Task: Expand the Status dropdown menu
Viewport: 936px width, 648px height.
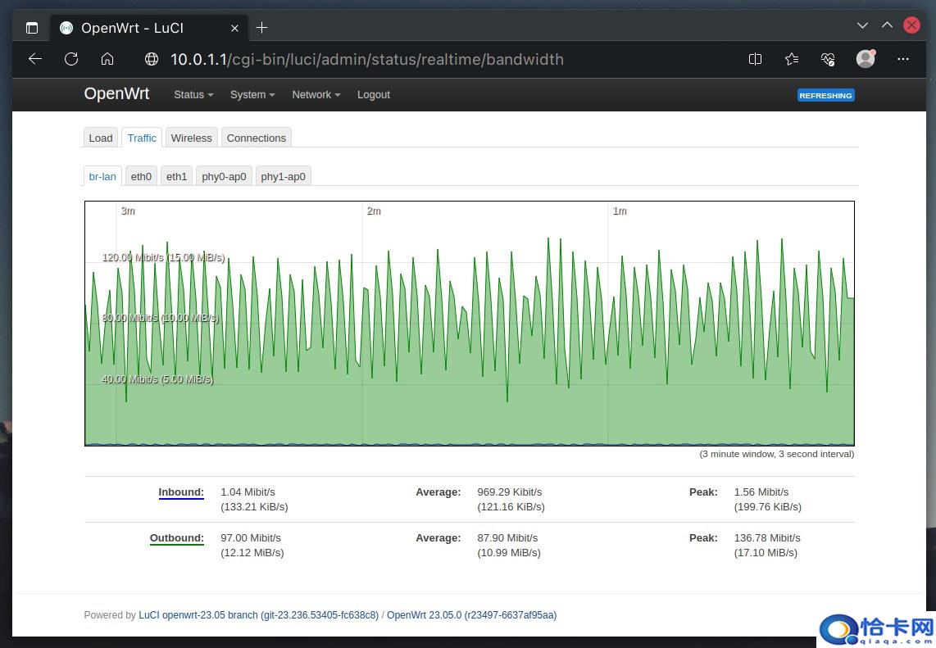Action: point(193,95)
